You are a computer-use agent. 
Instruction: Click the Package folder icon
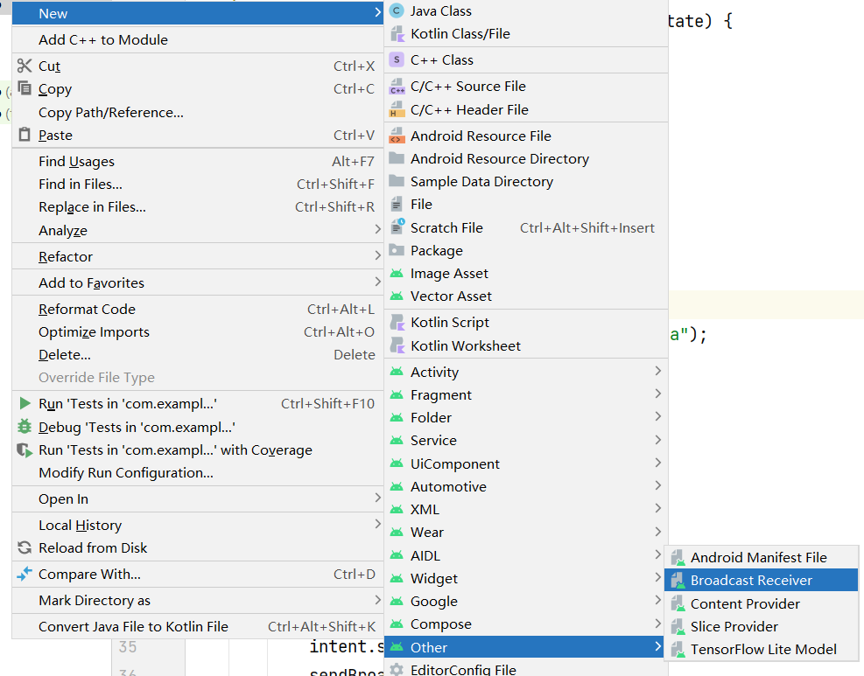(x=397, y=250)
